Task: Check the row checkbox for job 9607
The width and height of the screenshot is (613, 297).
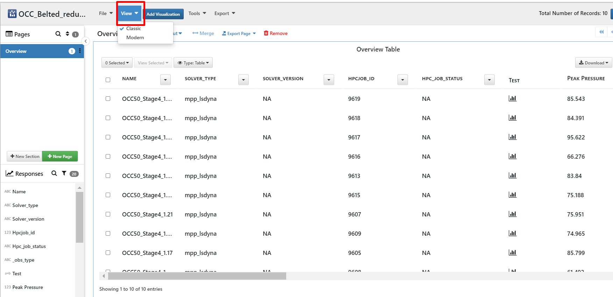Action: pos(108,214)
